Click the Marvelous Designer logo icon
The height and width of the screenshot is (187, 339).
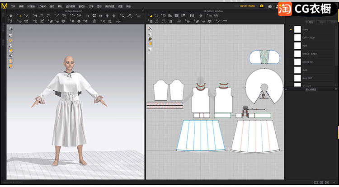pyautogui.click(x=5, y=5)
